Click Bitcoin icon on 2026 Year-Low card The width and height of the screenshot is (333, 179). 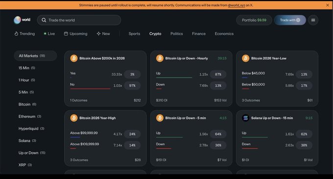245,58
